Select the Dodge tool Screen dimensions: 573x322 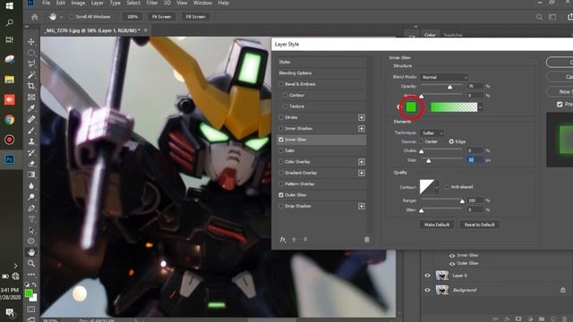click(x=31, y=197)
